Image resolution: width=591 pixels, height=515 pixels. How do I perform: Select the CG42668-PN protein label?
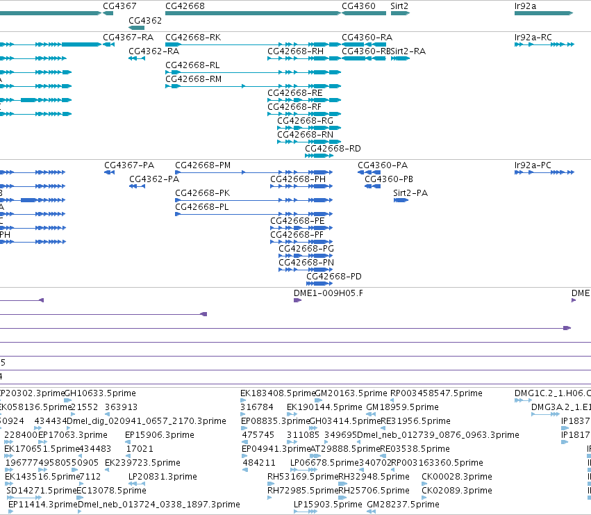(306, 263)
